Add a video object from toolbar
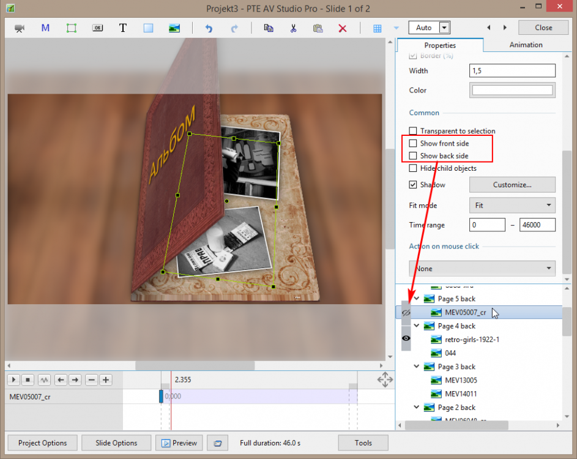This screenshot has height=459, width=577. tap(19, 28)
